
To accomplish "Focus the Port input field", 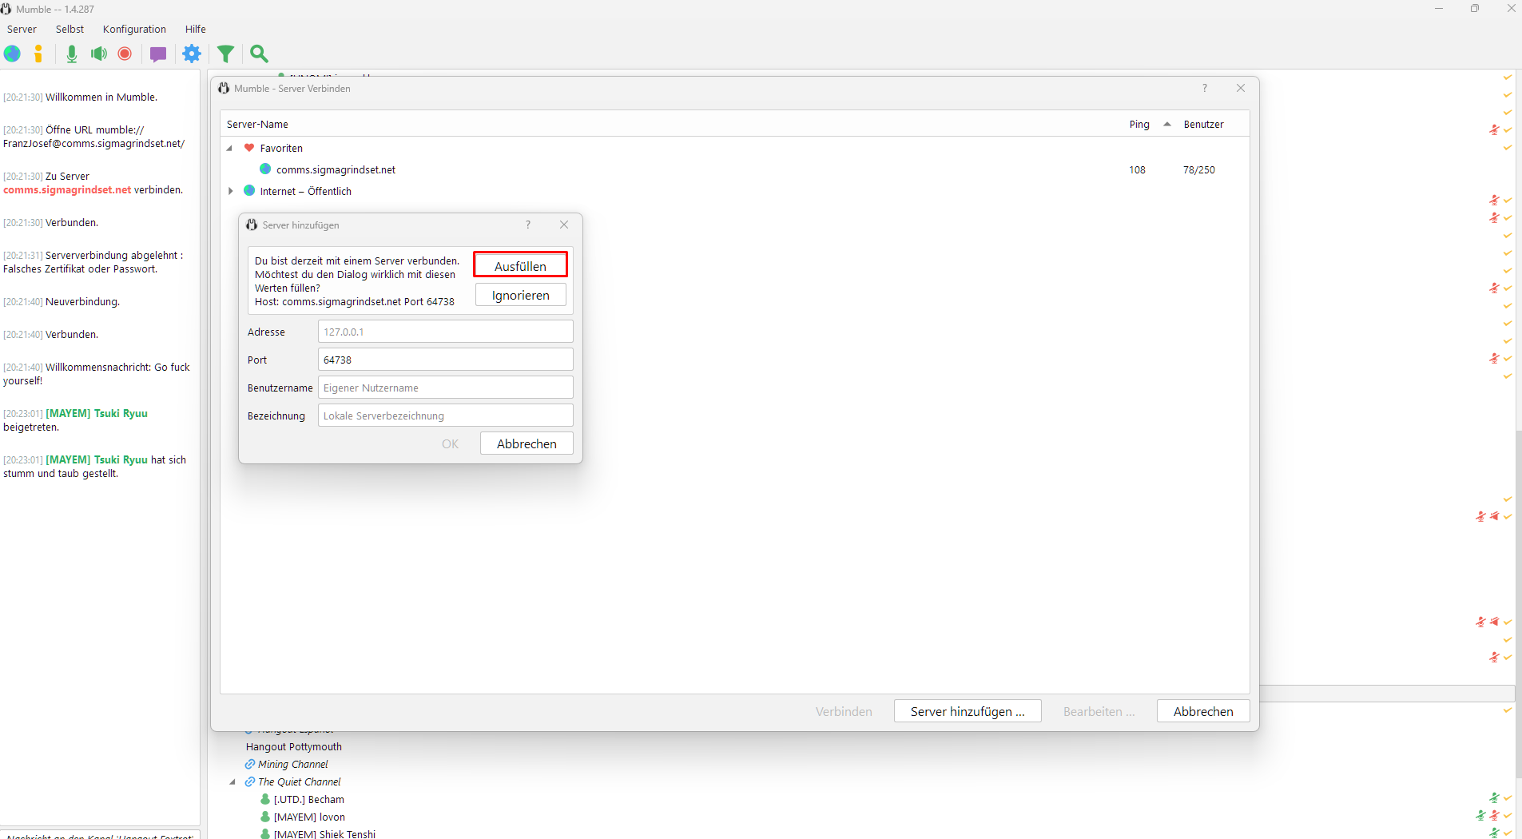I will 445,360.
